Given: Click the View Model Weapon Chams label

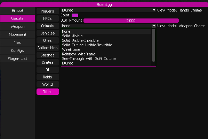Looking at the screenshot, I should click(x=181, y=26).
